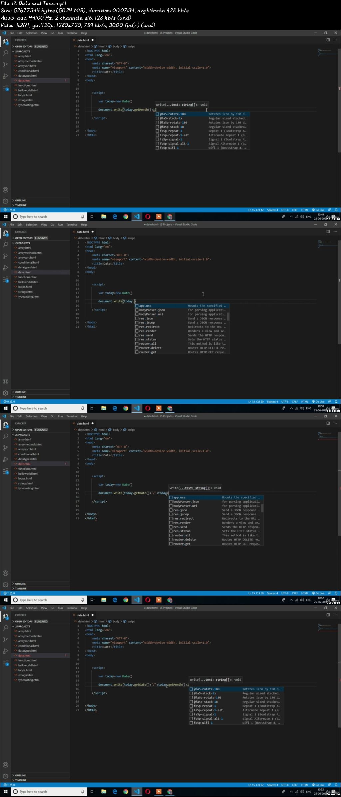Screen dimensions: 341x797
Task: Open the Help menu in the third frame
Action: tap(84, 416)
